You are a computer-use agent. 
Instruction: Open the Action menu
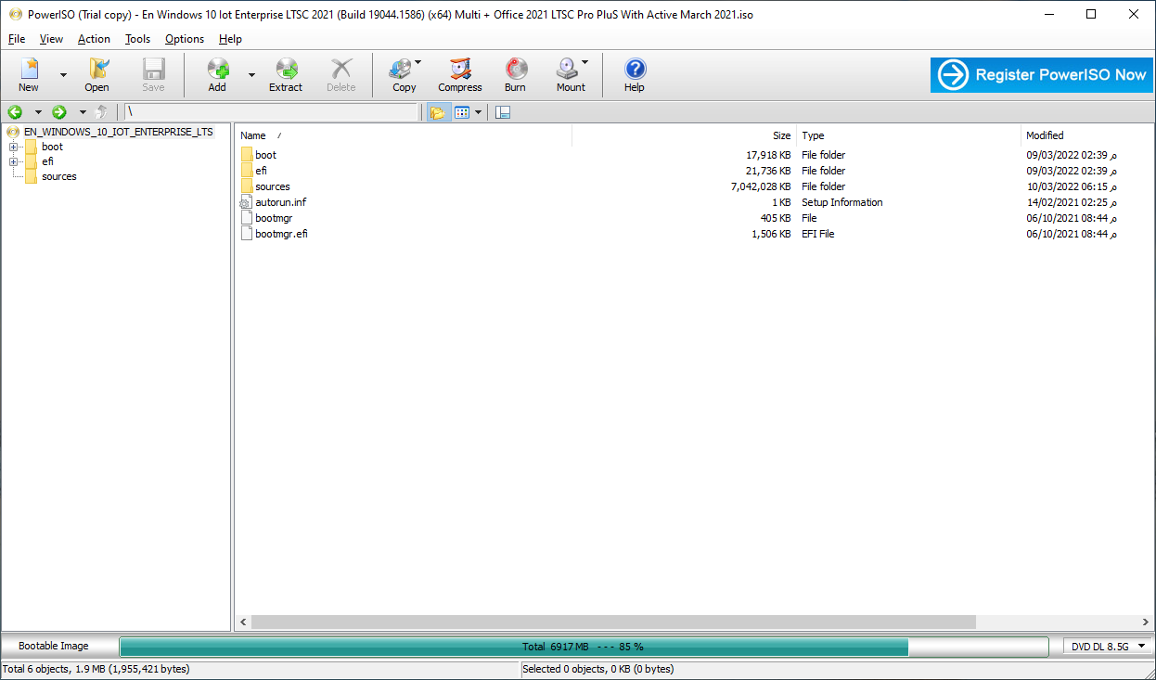tap(94, 39)
